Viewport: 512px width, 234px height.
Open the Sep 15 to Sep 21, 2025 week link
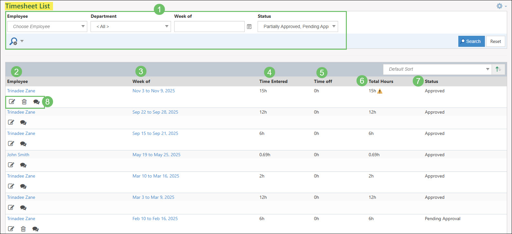pyautogui.click(x=155, y=133)
